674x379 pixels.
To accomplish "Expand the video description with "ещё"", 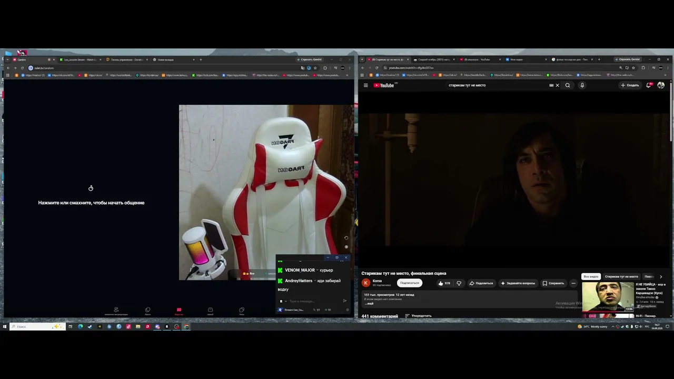I will (x=369, y=303).
